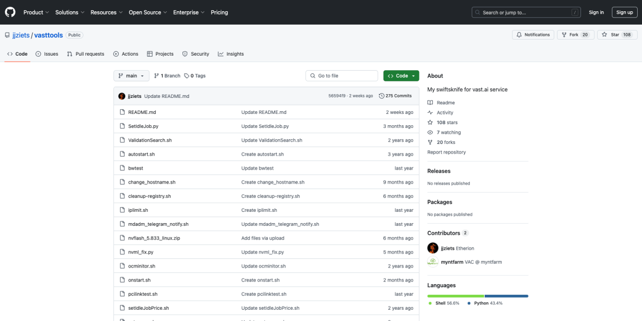Click the Sign up button
The image size is (642, 321).
[624, 12]
